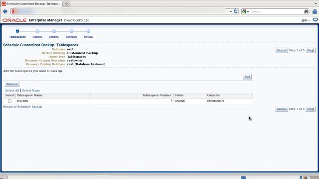Go to the Options step label
This screenshot has height=179, width=319.
click(37, 37)
